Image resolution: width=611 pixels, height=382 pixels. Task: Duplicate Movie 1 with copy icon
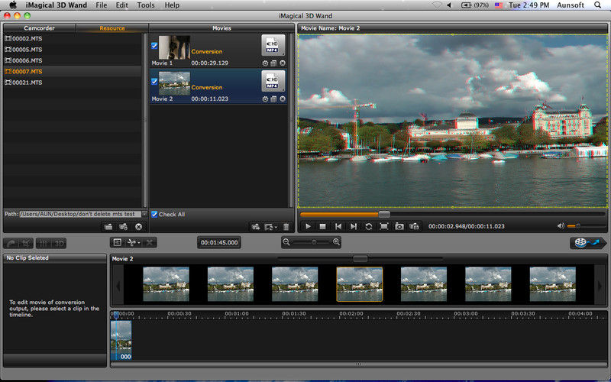pos(273,63)
